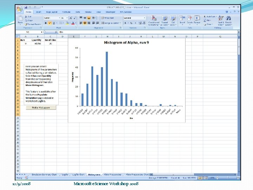Activate the Format Painter
253x190 pixels.
click(x=33, y=24)
